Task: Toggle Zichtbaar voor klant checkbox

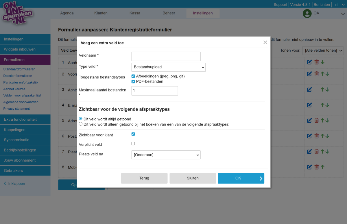Action: (133, 134)
